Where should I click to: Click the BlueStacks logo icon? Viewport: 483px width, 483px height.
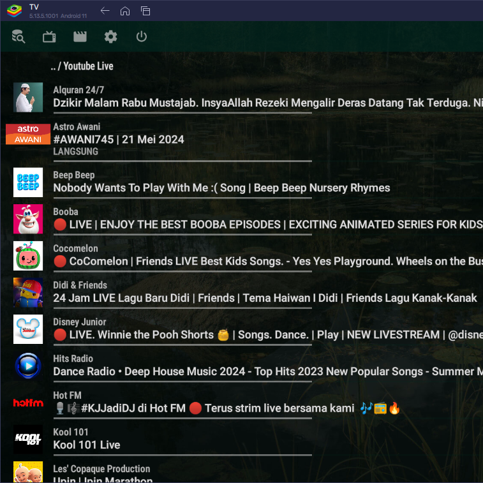[14, 11]
